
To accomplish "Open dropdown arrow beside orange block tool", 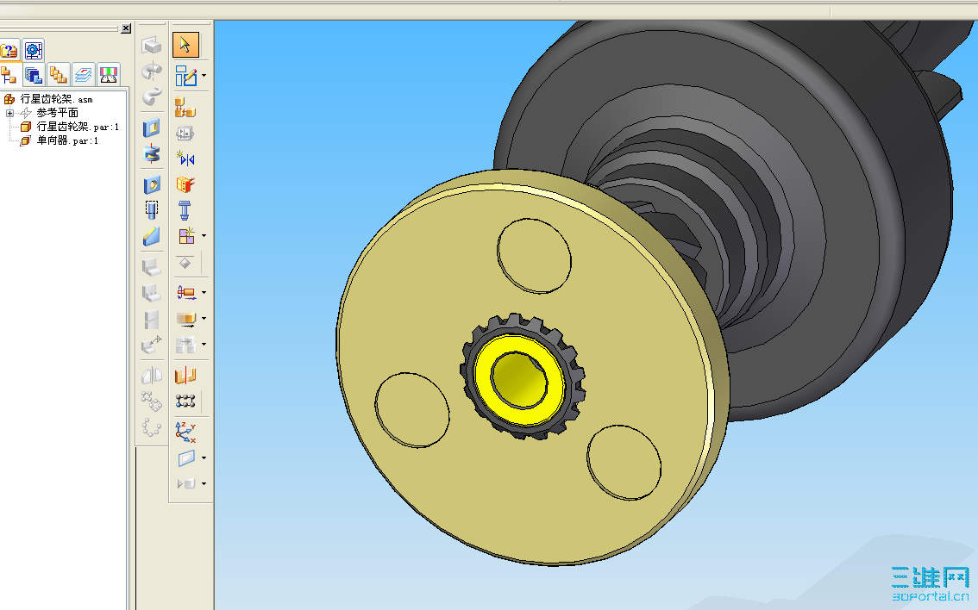I will coord(204,319).
